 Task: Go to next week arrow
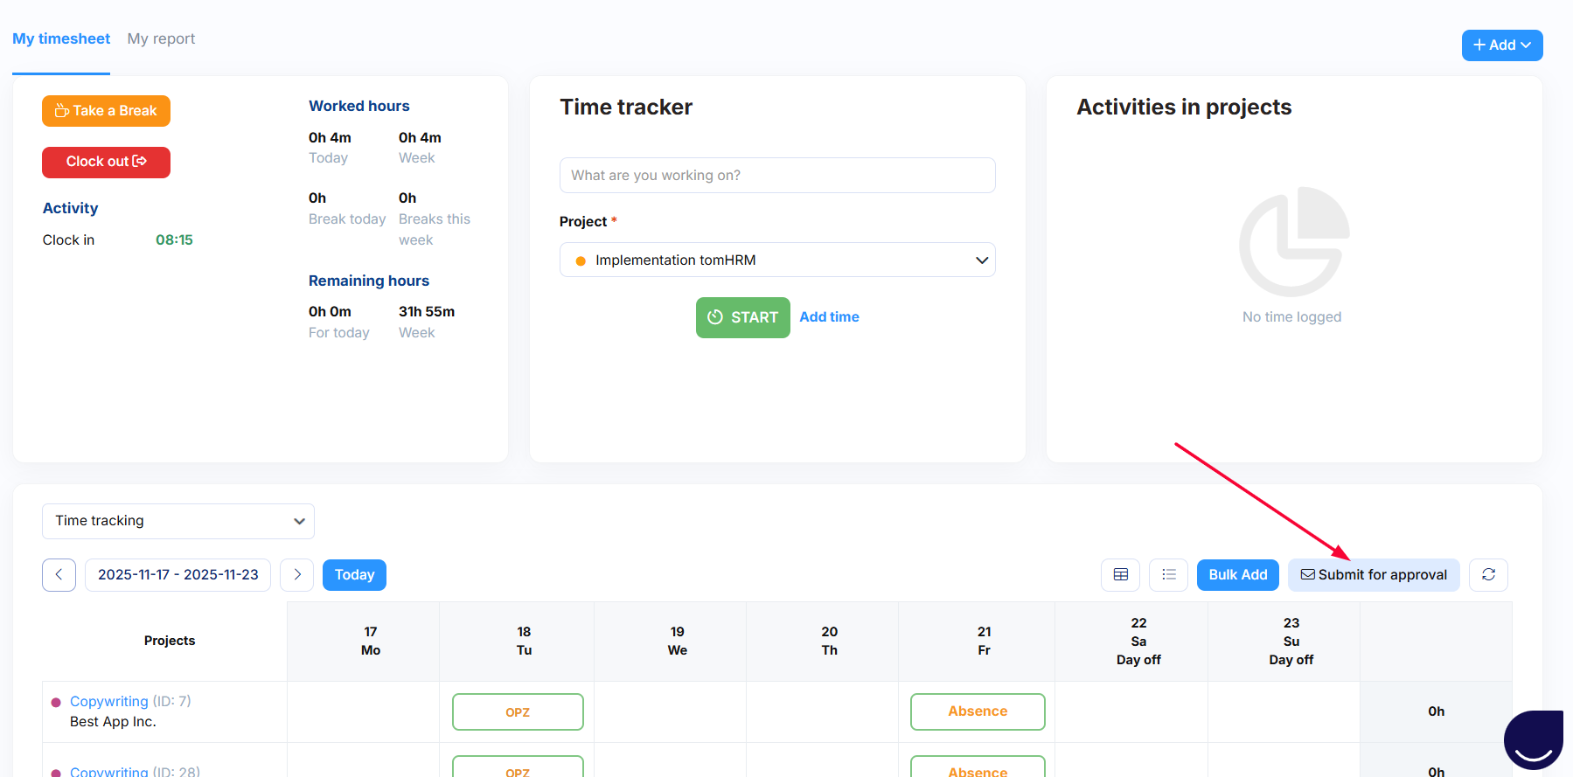(297, 575)
